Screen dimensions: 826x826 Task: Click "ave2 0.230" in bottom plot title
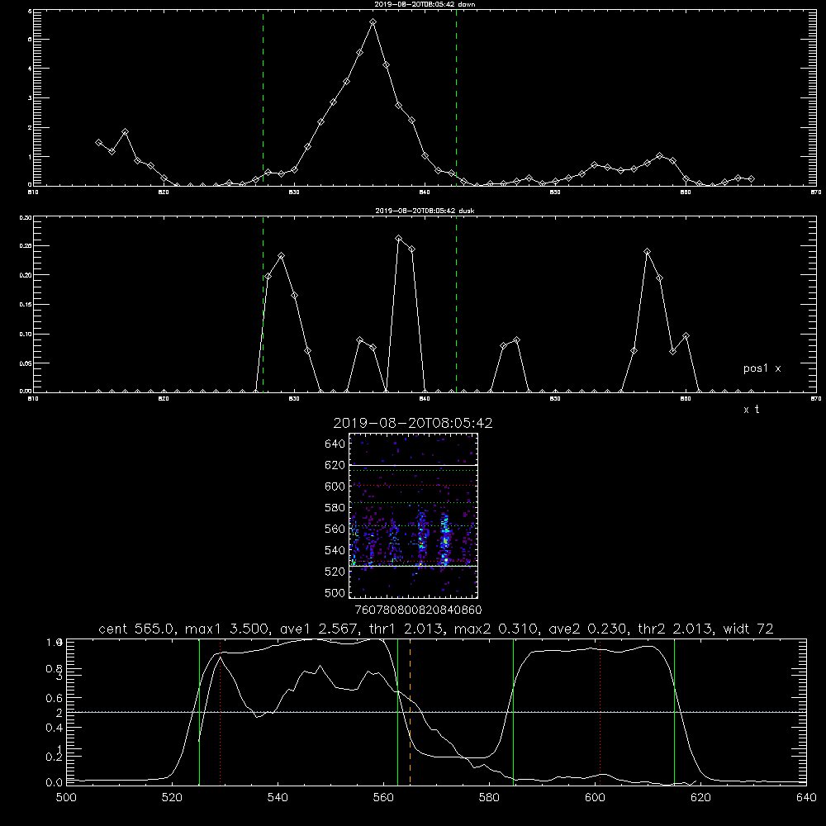click(x=586, y=629)
